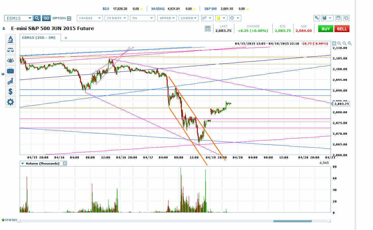Click the contract specs CS icon
373x230 pixels.
[208, 28]
